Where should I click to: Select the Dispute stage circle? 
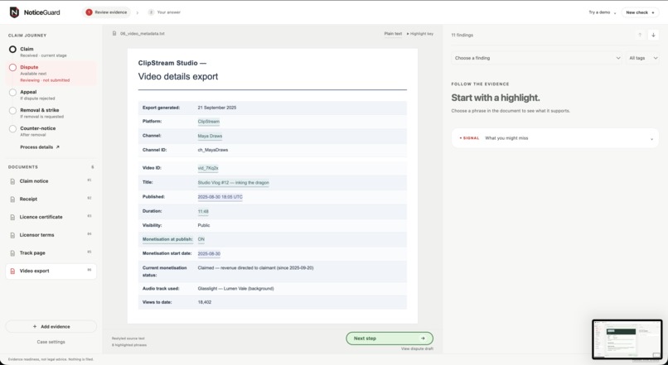click(12, 68)
